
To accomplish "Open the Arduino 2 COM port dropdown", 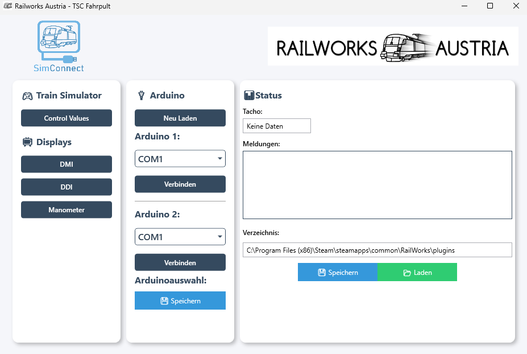I will click(180, 237).
